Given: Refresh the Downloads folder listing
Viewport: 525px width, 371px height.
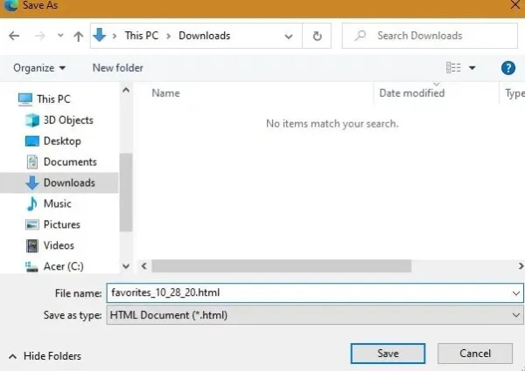Looking at the screenshot, I should pos(317,36).
